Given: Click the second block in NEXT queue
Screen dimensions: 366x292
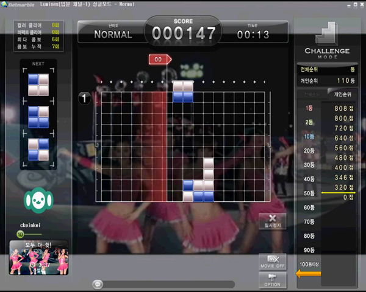Looking at the screenshot, I should (x=38, y=117).
